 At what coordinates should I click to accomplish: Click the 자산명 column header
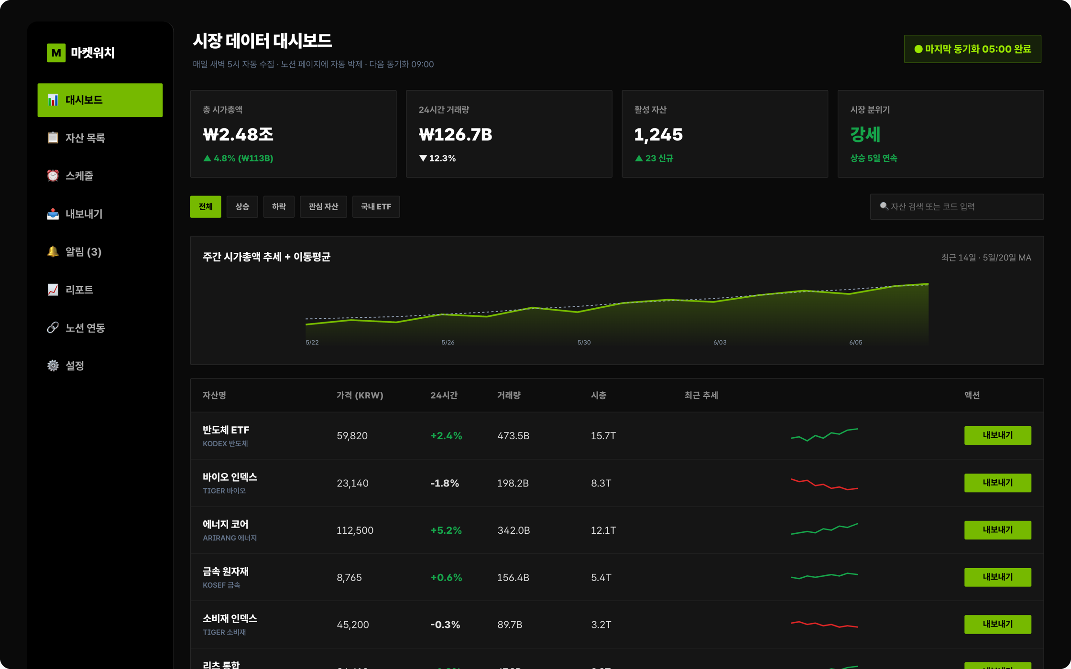pyautogui.click(x=214, y=395)
